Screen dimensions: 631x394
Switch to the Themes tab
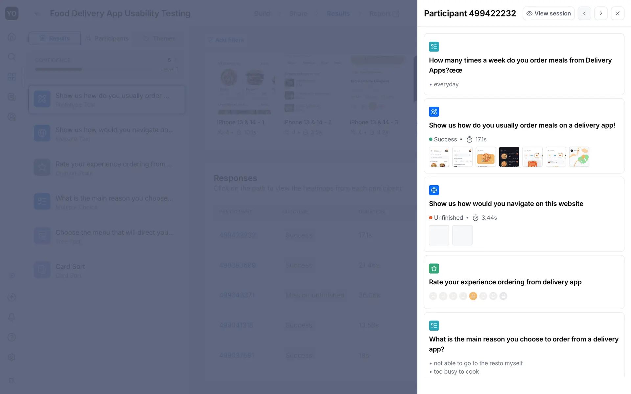tap(159, 38)
